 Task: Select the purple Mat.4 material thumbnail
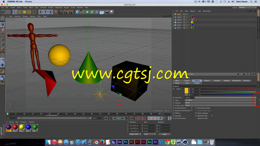pos(9,127)
